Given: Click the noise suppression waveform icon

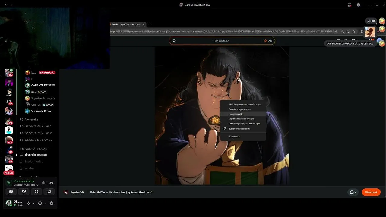Looking at the screenshot, I should coord(44,183).
